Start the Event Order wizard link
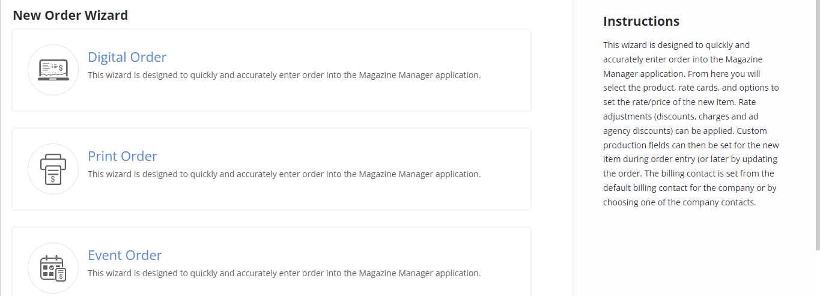The width and height of the screenshot is (820, 296). [x=125, y=255]
